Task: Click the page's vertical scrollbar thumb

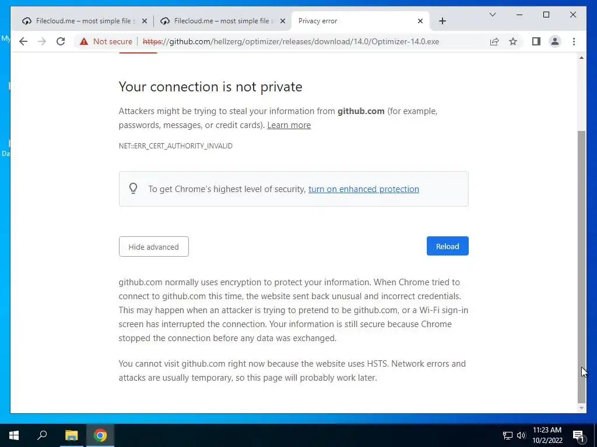Action: click(x=581, y=266)
